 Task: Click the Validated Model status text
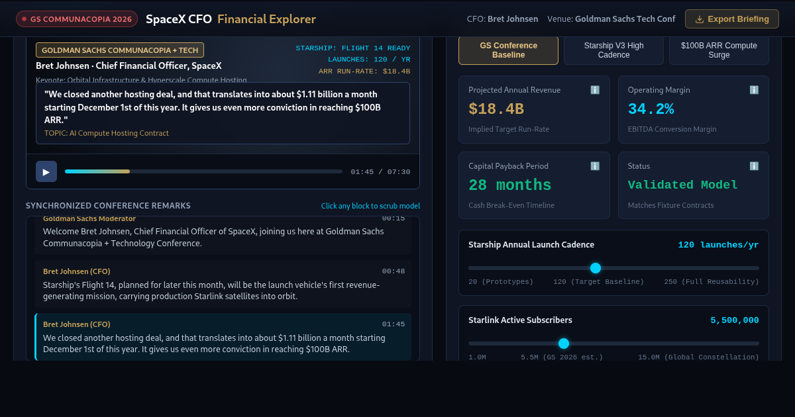coord(683,185)
